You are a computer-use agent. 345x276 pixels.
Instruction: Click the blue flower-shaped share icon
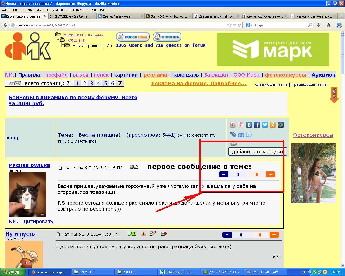coord(249,134)
